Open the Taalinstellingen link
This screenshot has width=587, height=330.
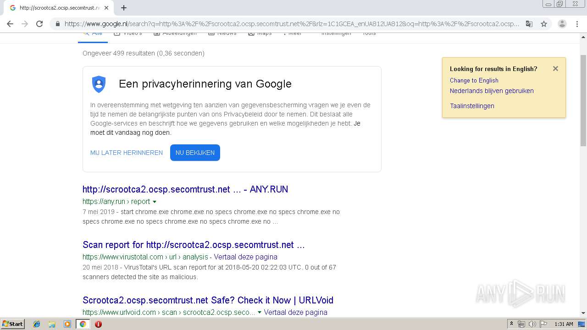472,106
